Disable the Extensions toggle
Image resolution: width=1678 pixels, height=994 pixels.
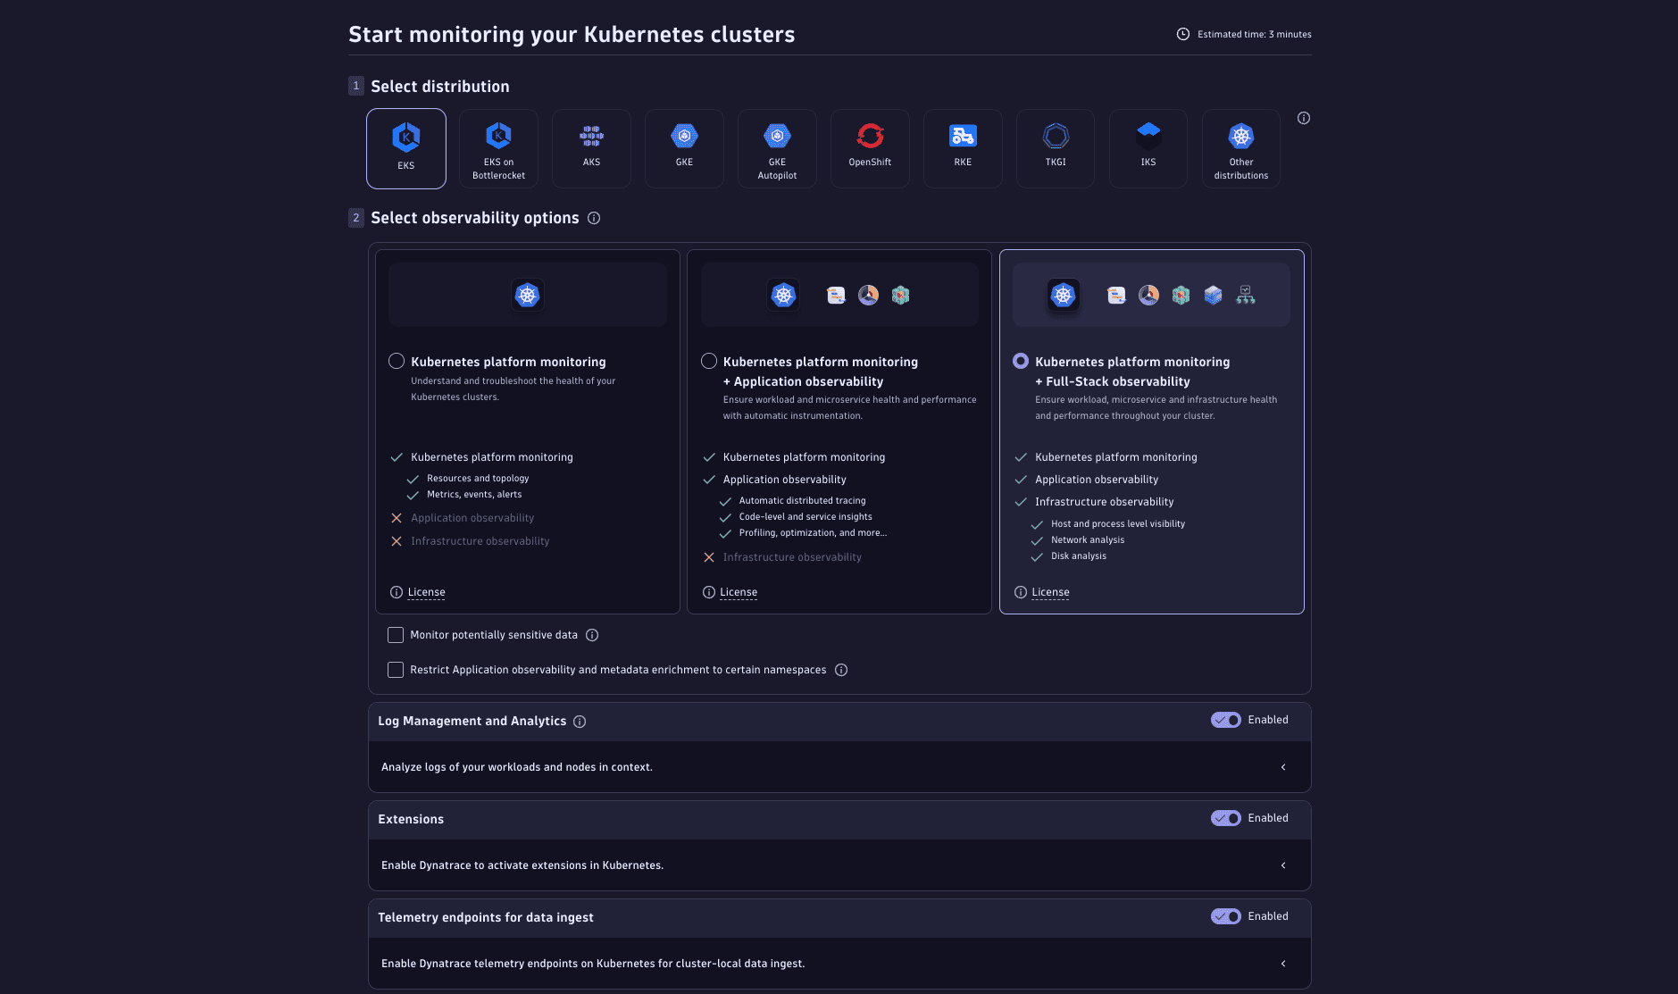pos(1225,818)
